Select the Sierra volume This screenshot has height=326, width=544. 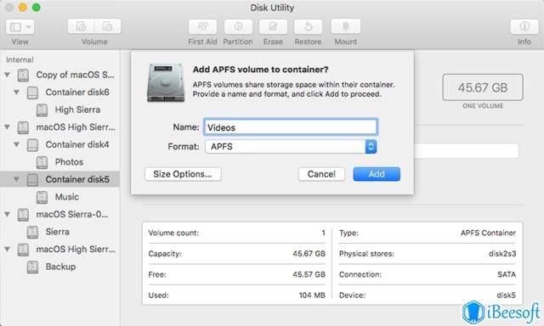[58, 232]
